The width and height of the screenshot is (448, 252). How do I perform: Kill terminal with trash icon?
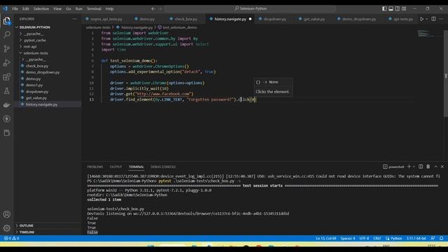(428, 167)
